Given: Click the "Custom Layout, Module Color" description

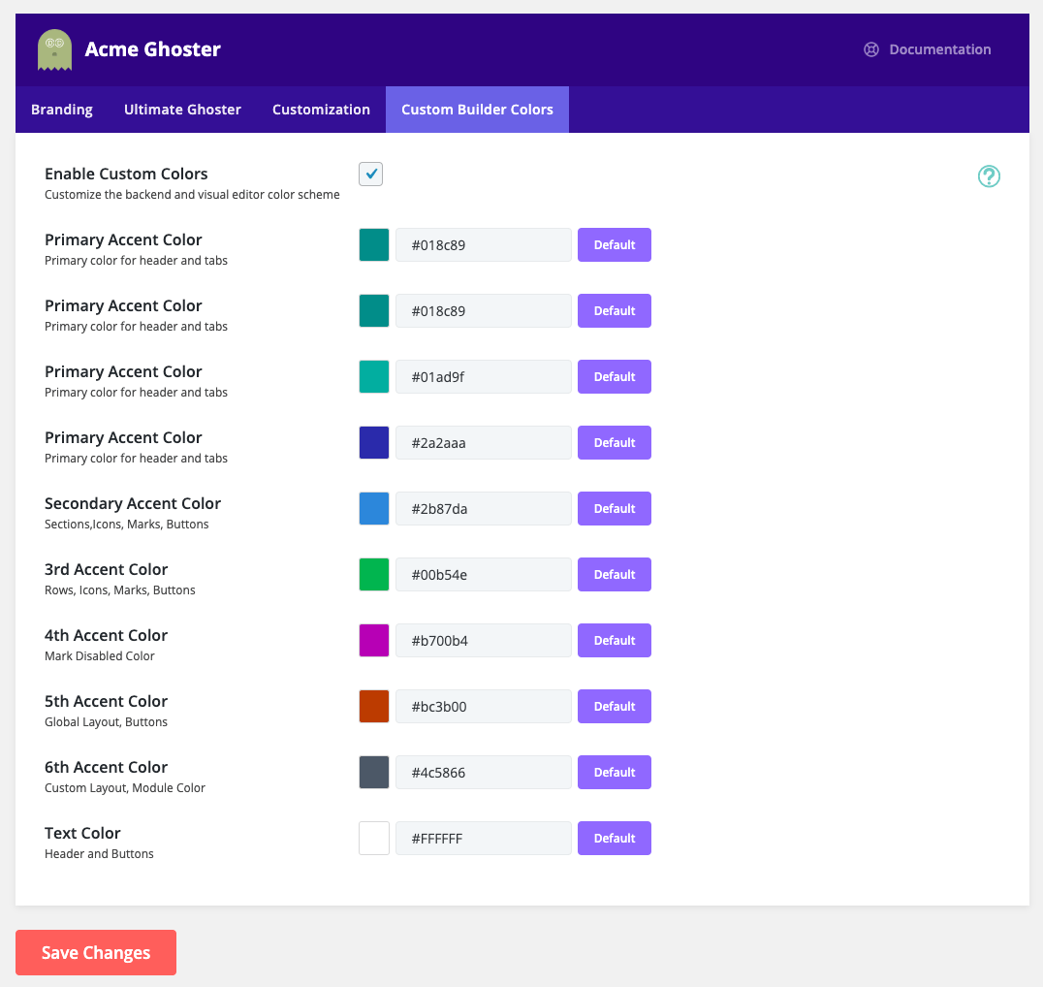Looking at the screenshot, I should click(x=124, y=788).
